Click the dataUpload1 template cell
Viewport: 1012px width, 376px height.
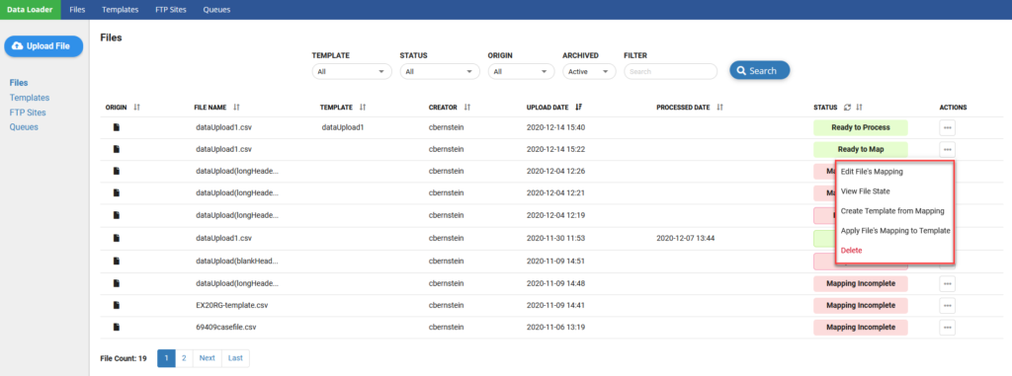[343, 127]
